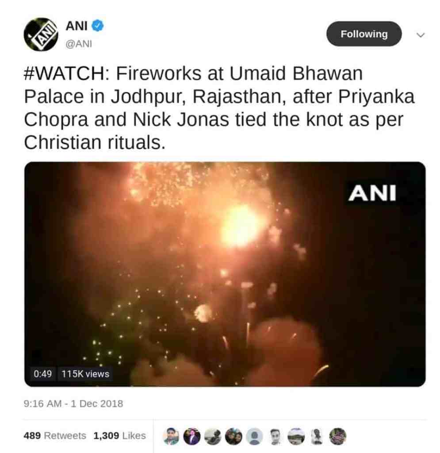Open the @ANI handle link
Image resolution: width=440 pixels, height=453 pixels.
pos(79,44)
